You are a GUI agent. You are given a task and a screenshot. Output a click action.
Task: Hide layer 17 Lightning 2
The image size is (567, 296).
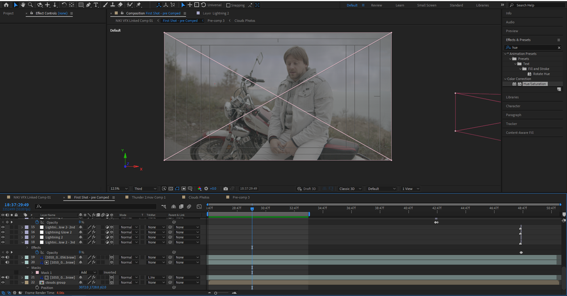(3, 238)
